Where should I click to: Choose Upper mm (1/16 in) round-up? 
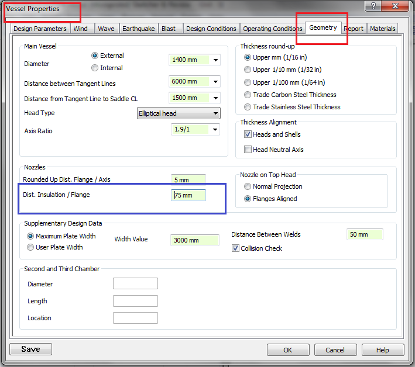pos(247,57)
